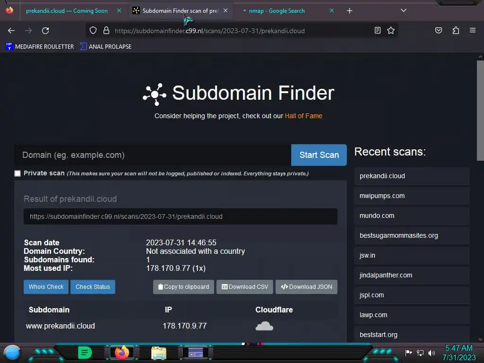484x363 pixels.
Task: Open recent scan jsw.in
Action: [412, 255]
